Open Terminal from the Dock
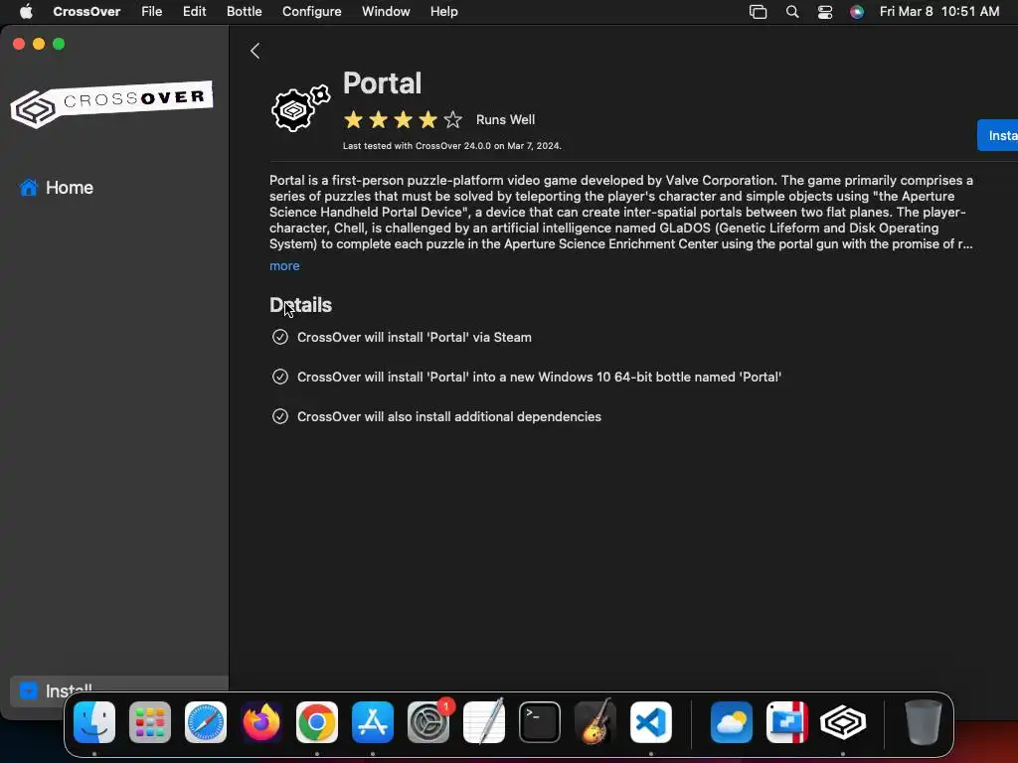Screen dimensions: 1018x763 click(x=540, y=721)
